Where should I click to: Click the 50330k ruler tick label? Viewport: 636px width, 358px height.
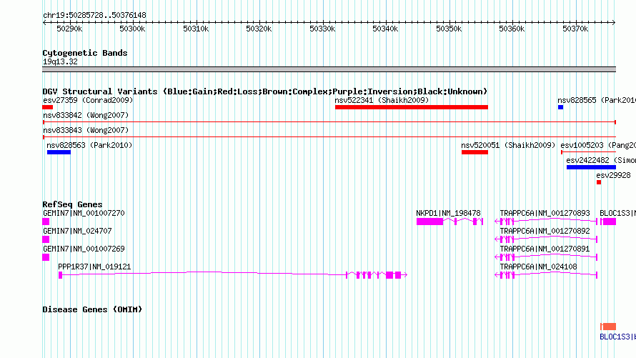pyautogui.click(x=322, y=29)
